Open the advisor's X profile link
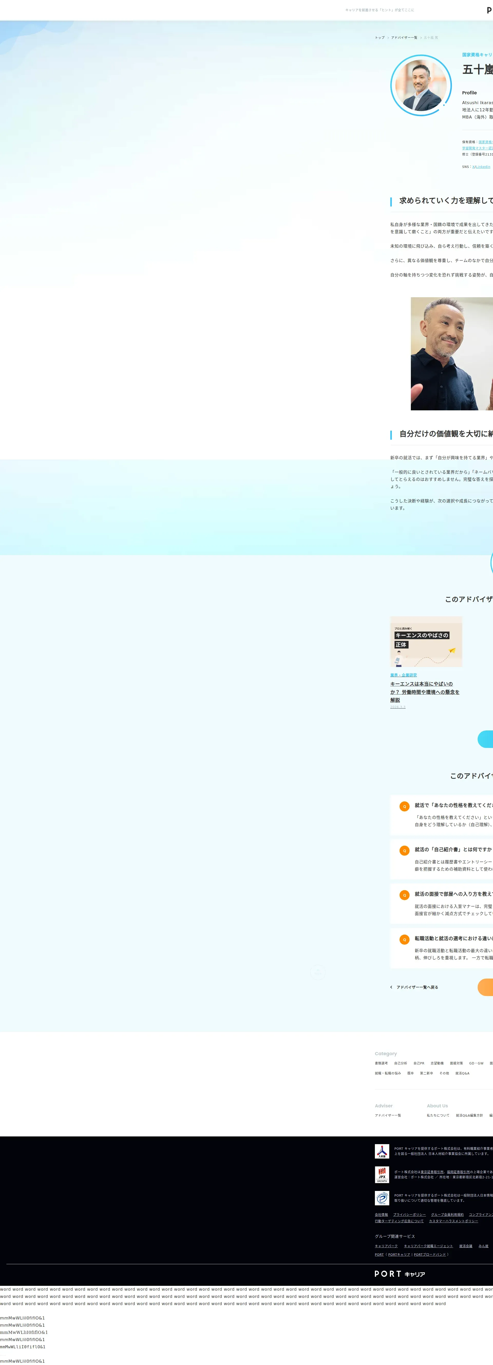 pos(473,167)
